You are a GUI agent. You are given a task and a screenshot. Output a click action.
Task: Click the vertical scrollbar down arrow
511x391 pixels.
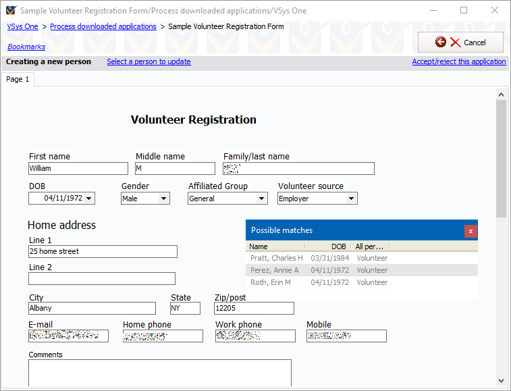tap(501, 381)
